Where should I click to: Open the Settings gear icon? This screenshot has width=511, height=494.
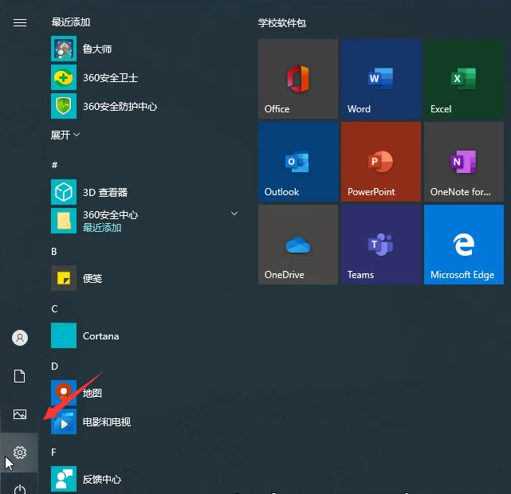click(x=20, y=453)
